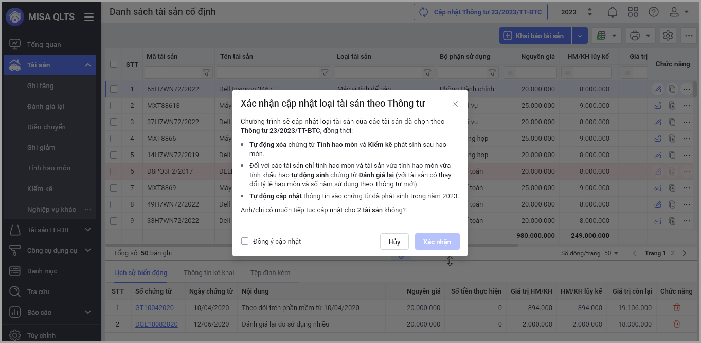
Task: Toggle the hamburger sidebar menu
Action: (89, 17)
